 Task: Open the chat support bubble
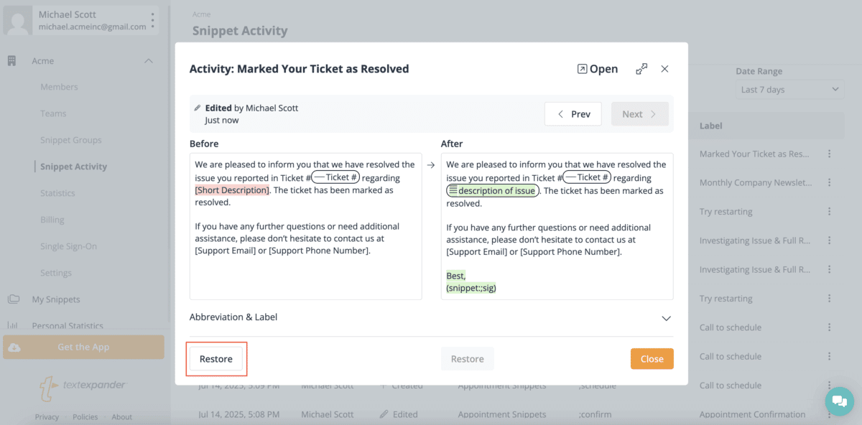click(x=839, y=401)
